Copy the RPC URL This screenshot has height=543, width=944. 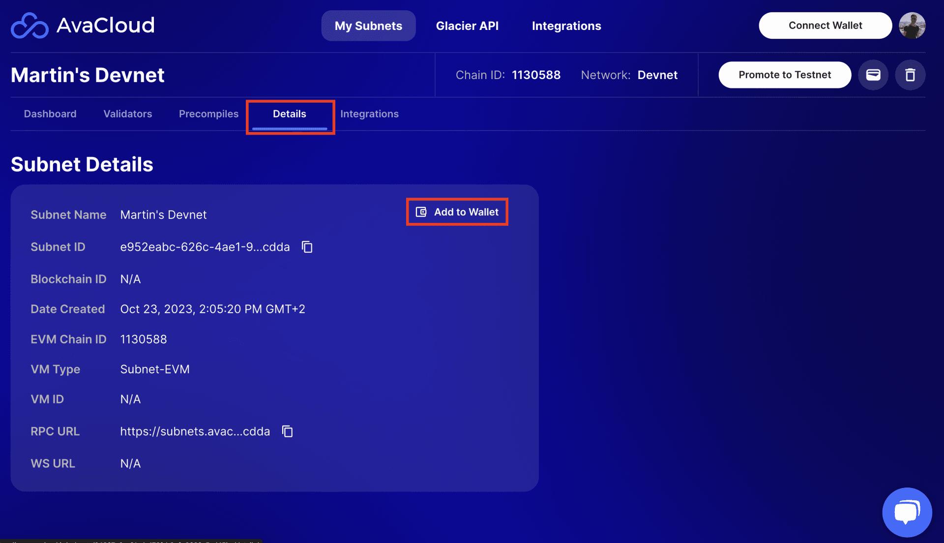(288, 432)
